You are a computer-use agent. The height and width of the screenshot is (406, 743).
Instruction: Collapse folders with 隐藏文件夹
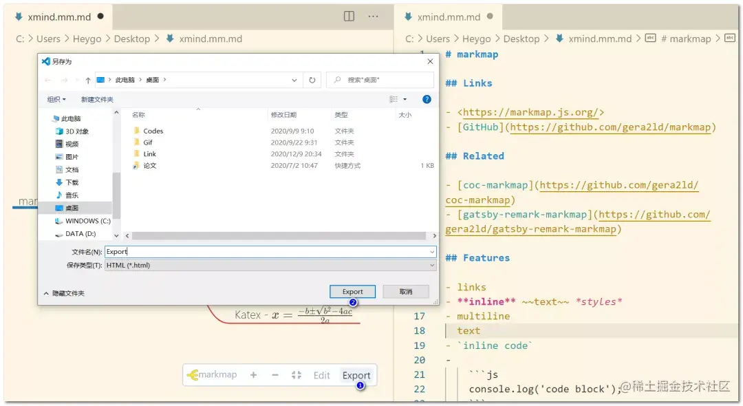click(64, 293)
